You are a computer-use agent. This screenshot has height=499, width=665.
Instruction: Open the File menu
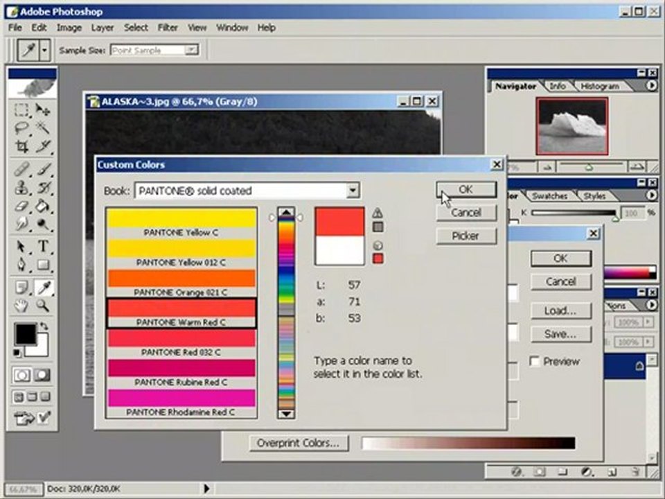(x=15, y=28)
